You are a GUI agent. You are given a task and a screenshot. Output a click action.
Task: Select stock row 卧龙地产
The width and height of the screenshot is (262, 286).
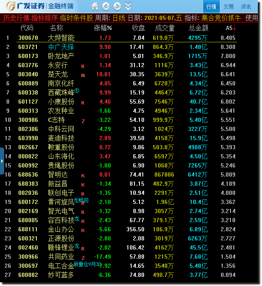coord(127,56)
